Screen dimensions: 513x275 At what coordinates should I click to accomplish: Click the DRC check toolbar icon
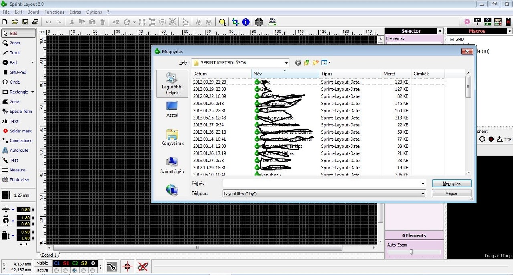[498, 22]
